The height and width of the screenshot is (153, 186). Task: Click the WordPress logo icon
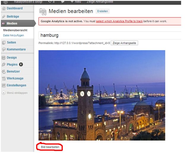[5, 2]
